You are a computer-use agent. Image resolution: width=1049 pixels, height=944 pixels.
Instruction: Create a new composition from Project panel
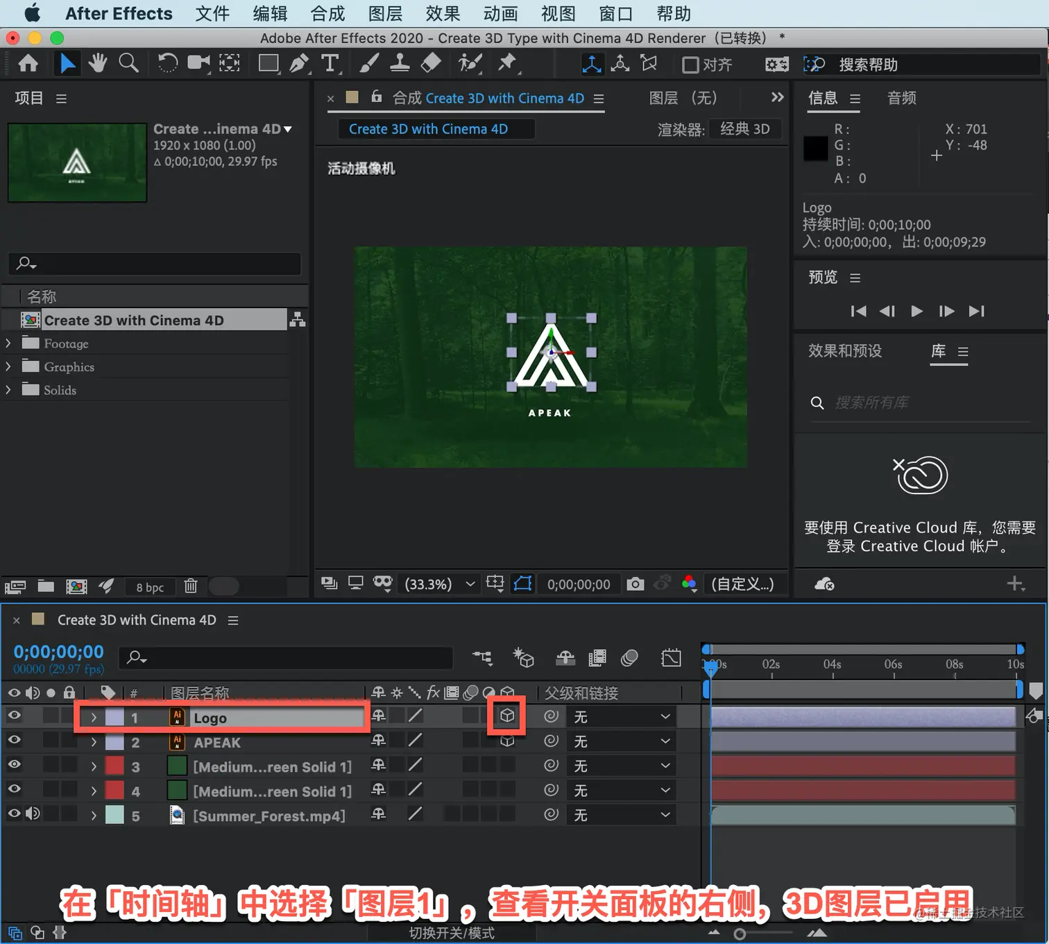pos(76,587)
